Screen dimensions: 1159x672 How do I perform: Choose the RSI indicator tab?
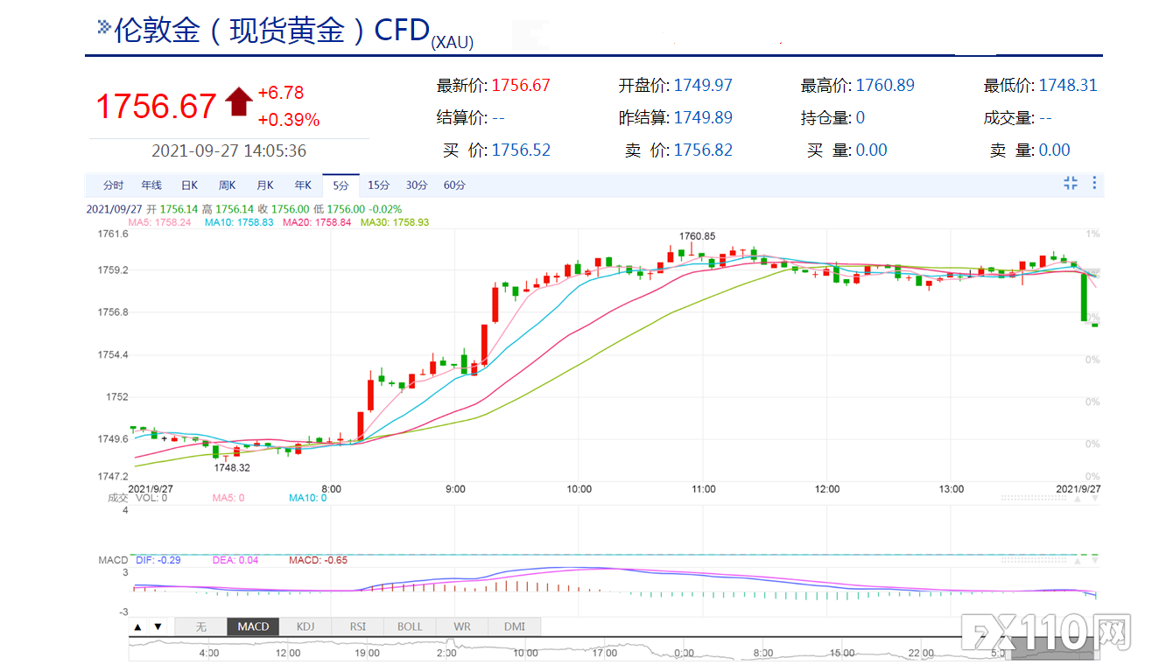coord(358,626)
